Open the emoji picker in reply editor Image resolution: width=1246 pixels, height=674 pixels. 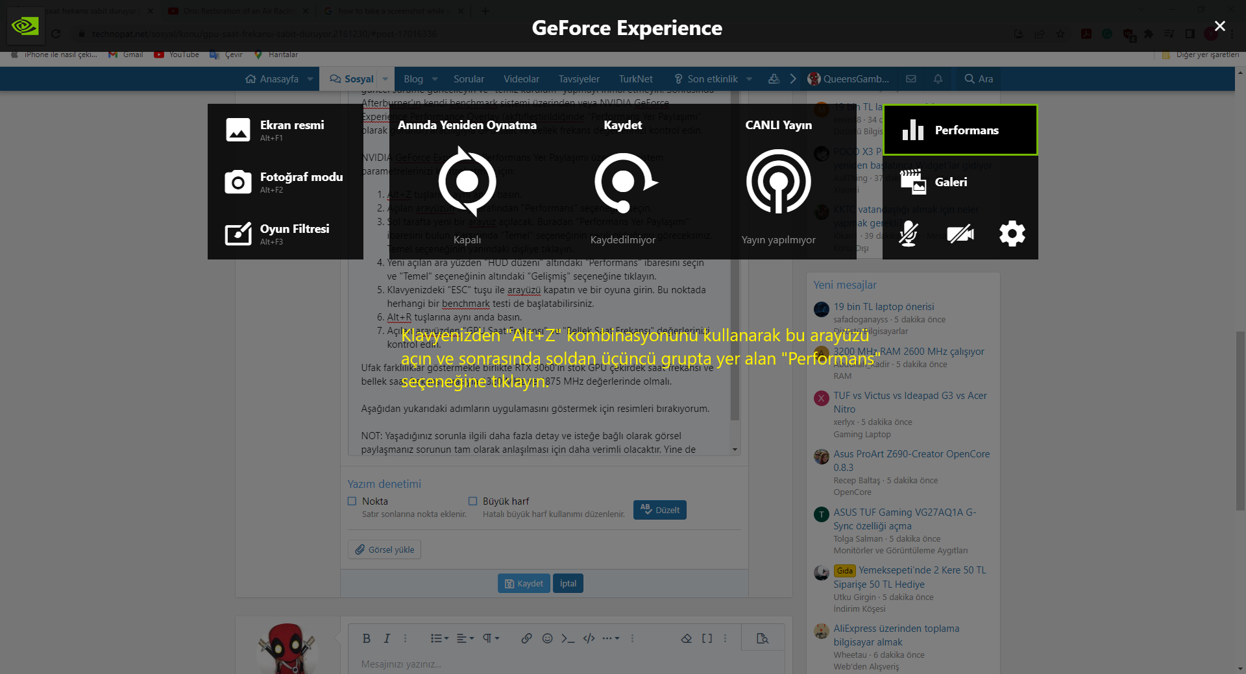tap(547, 638)
